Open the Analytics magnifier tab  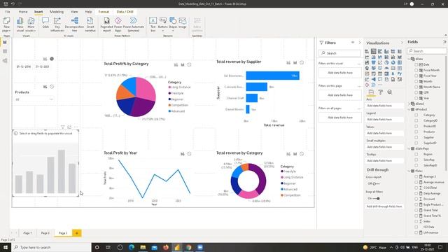click(390, 92)
